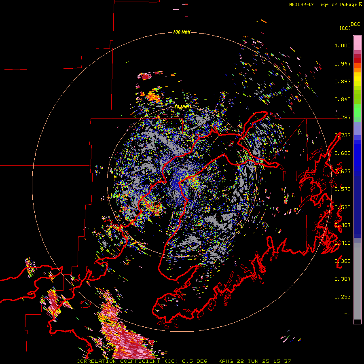Pick the orange swatch on the color bar

[357, 70]
